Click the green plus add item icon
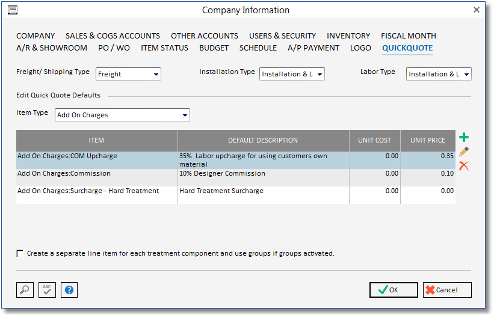The image size is (494, 317). (x=464, y=137)
